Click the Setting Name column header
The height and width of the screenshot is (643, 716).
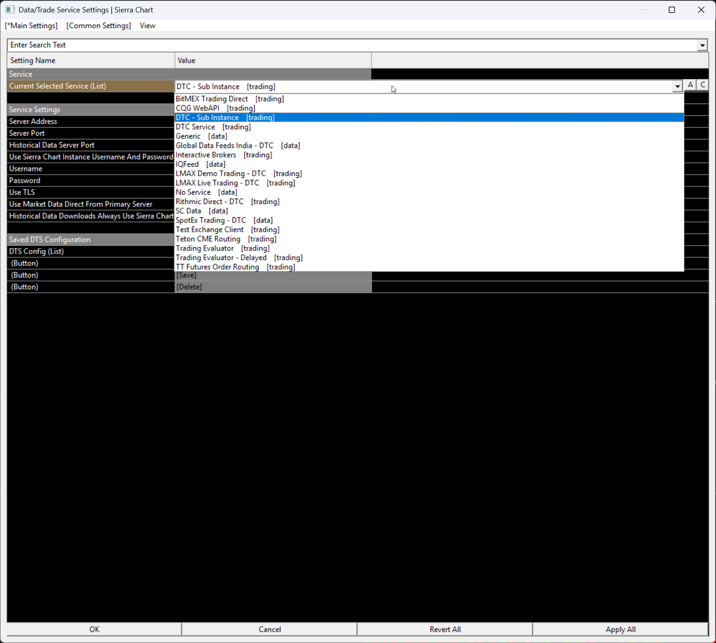[91, 61]
